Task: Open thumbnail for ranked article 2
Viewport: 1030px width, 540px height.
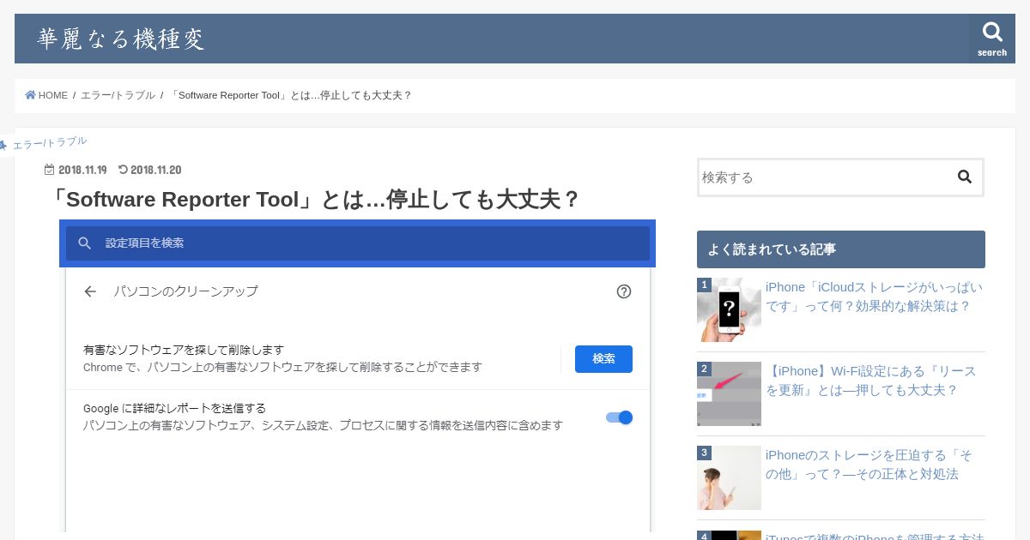Action: (729, 393)
